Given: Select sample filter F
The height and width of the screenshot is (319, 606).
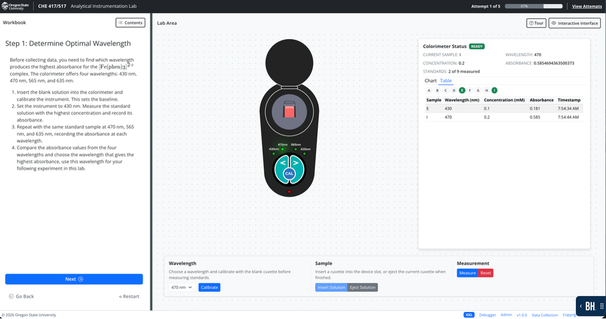Looking at the screenshot, I should 470,90.
